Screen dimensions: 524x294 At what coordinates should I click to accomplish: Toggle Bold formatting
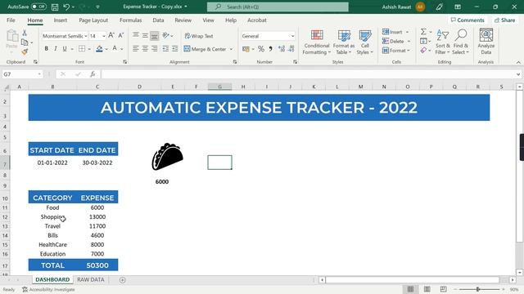coord(46,49)
